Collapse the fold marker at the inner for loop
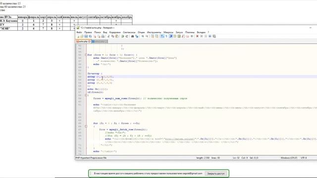The width and height of the screenshot is (317, 178). point(86,127)
